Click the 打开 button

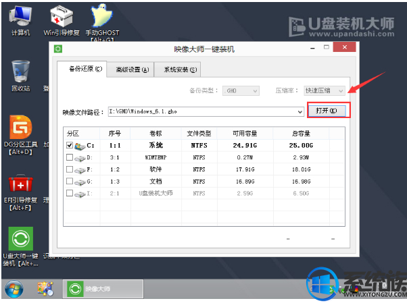pyautogui.click(x=327, y=111)
